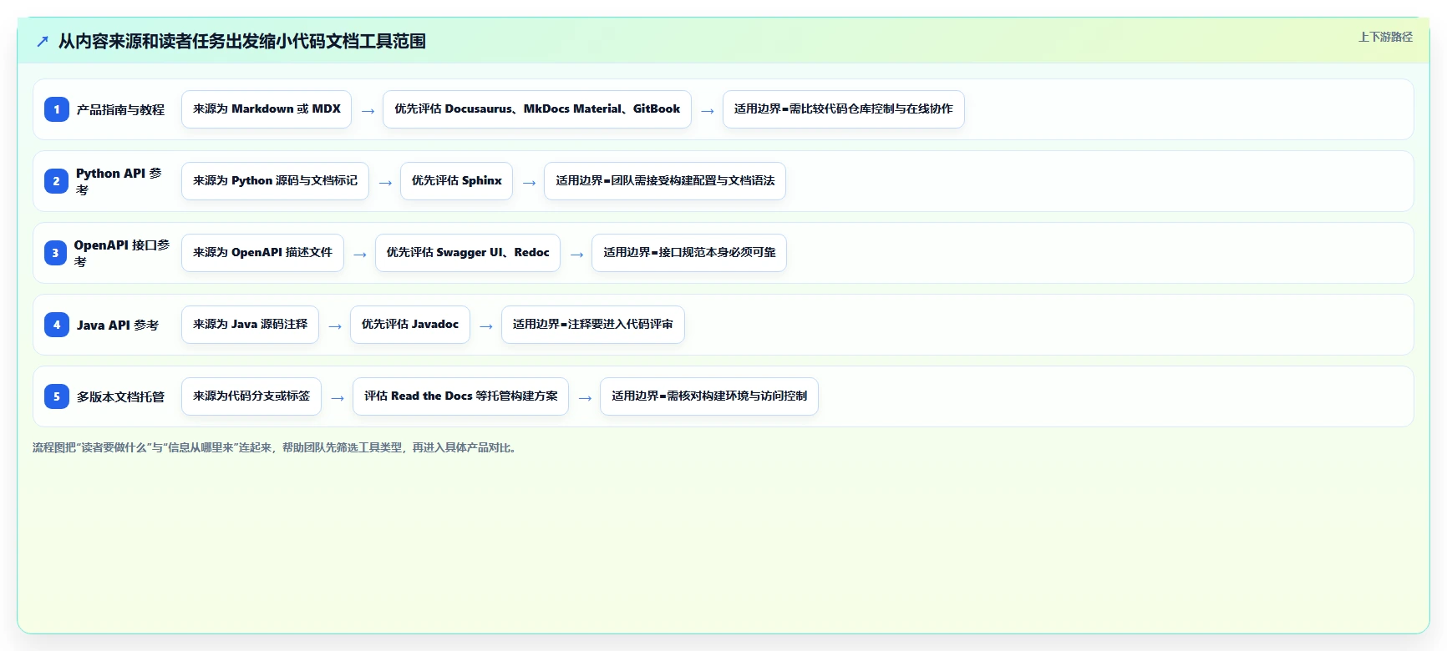Viewport: 1447px width, 651px height.
Task: Click 适用边界=接口规范本身必须可靠 box
Action: pos(689,253)
